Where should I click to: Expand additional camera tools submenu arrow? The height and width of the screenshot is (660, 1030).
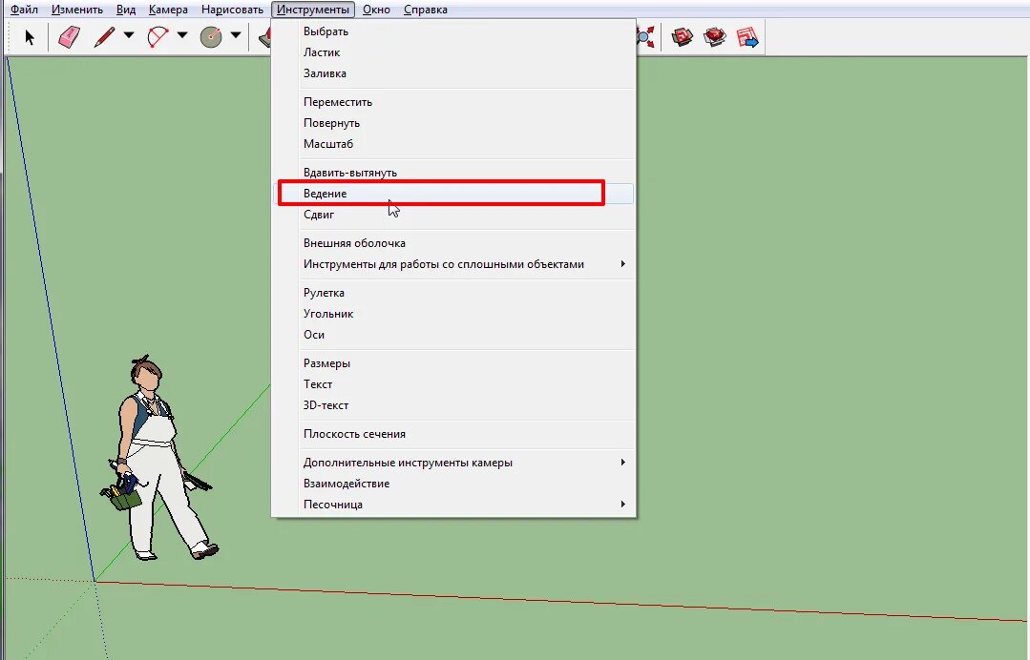[x=622, y=462]
